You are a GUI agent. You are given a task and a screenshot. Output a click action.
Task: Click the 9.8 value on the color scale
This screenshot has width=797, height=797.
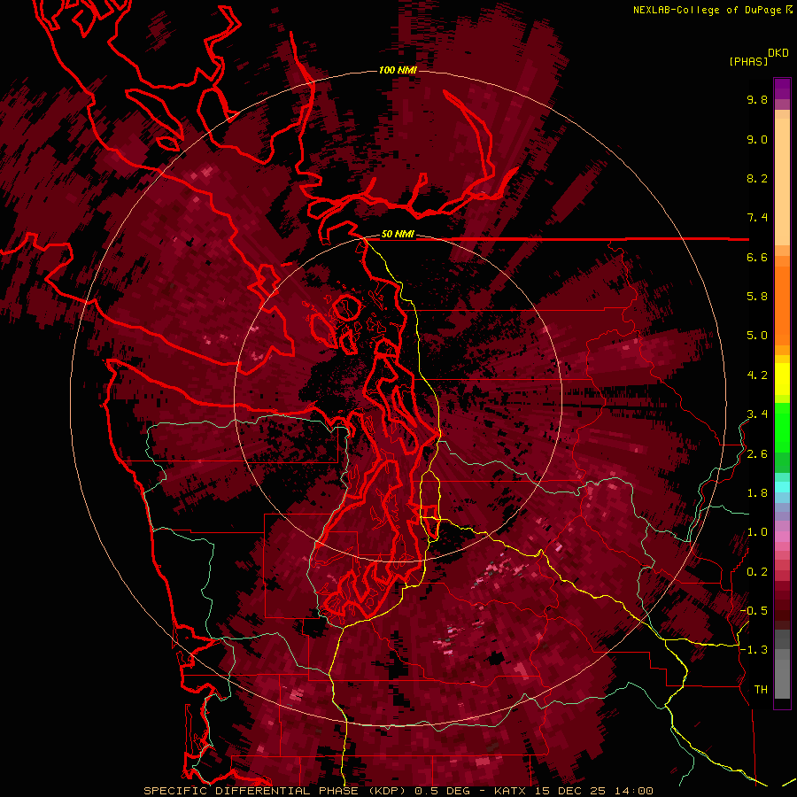pyautogui.click(x=757, y=99)
